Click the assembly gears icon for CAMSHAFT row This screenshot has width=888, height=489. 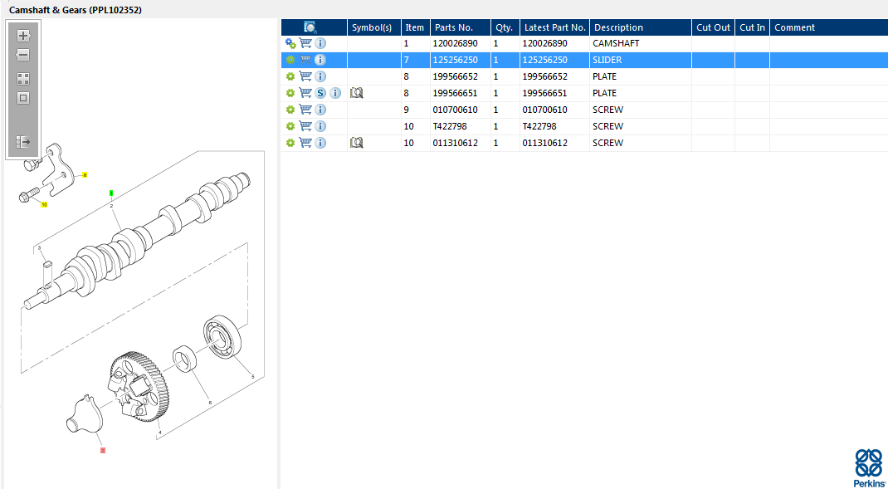(290, 43)
